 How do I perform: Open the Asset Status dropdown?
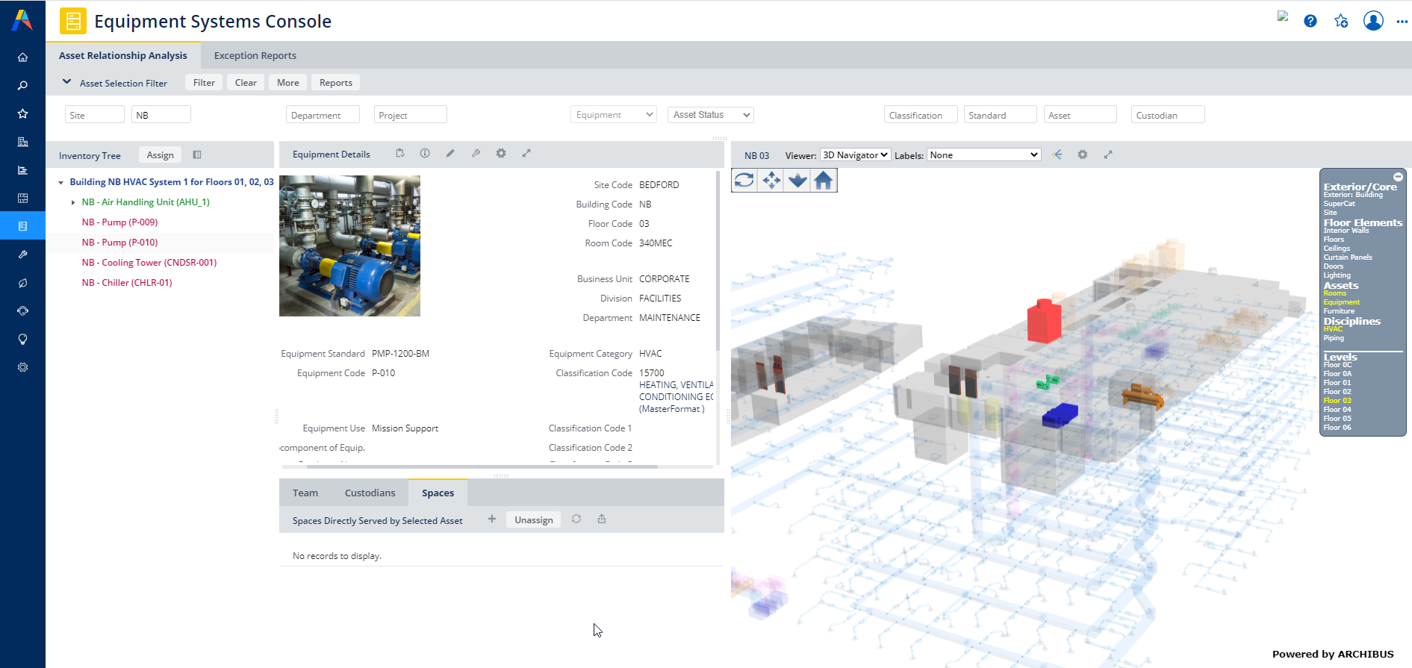click(710, 115)
